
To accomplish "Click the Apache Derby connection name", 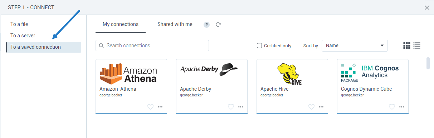I will click(195, 89).
